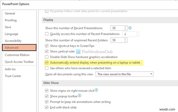
Task: Open the General options category
Action: 10,13
